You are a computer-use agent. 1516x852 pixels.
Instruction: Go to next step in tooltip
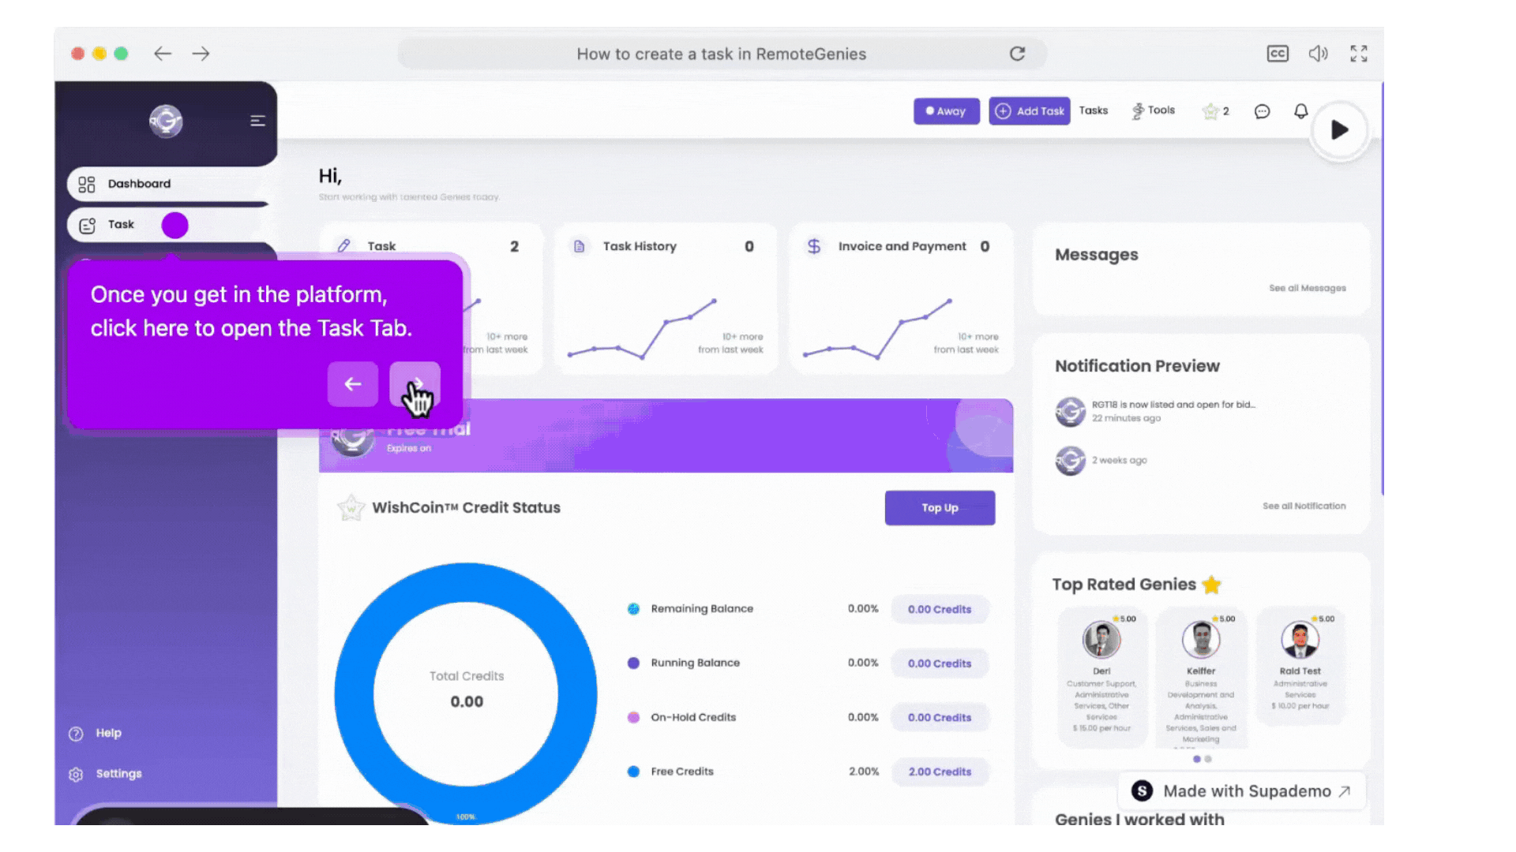tap(415, 384)
